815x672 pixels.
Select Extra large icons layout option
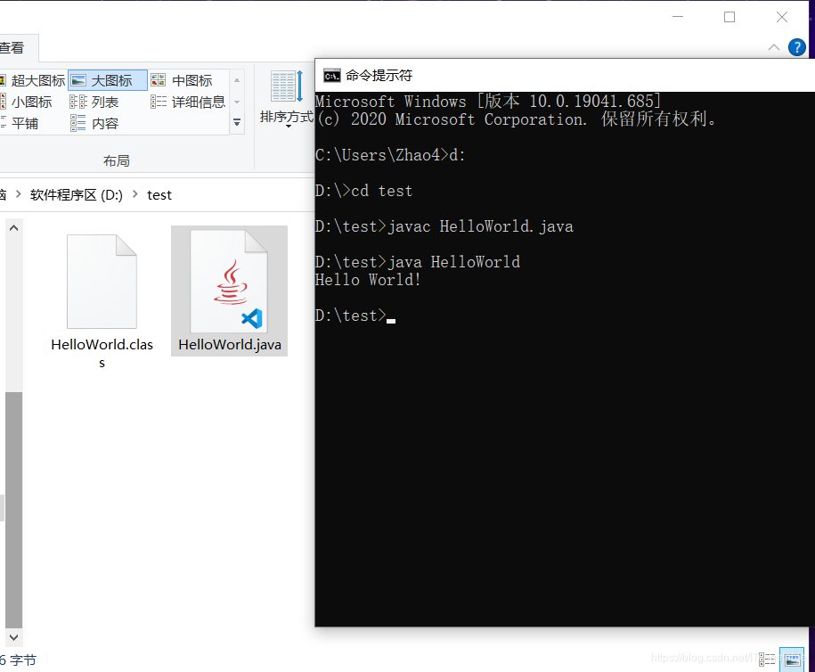point(33,80)
